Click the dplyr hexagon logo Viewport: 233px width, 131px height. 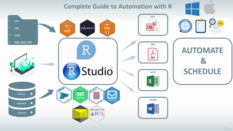(x=67, y=28)
